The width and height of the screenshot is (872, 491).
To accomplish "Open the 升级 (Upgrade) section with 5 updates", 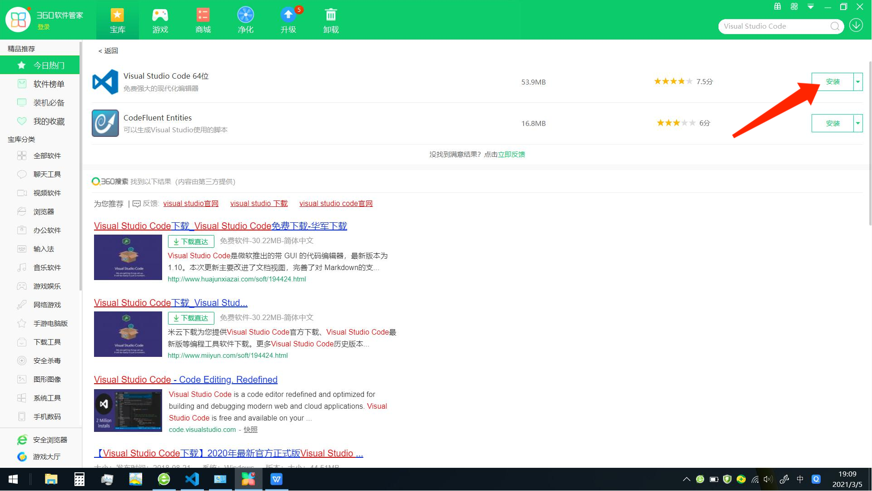I will pyautogui.click(x=288, y=20).
